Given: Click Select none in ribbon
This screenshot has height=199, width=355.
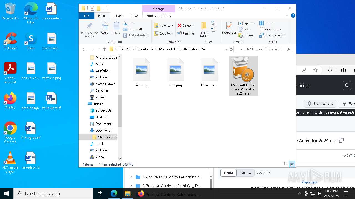Looking at the screenshot, I should click(270, 29).
